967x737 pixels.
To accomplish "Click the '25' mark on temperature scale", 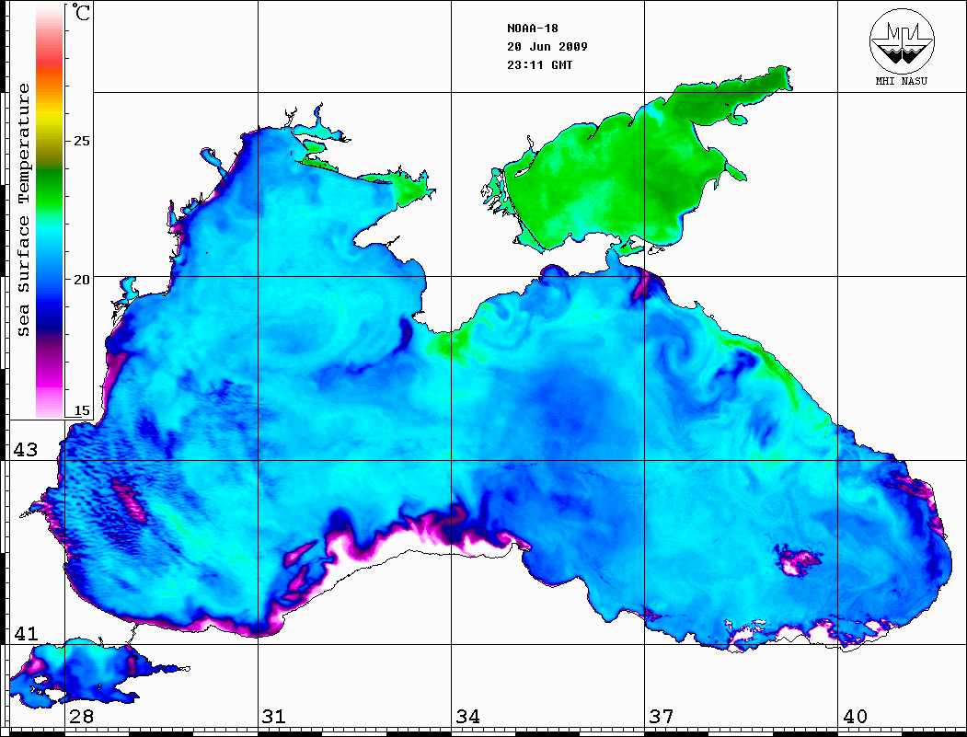I will [x=81, y=141].
